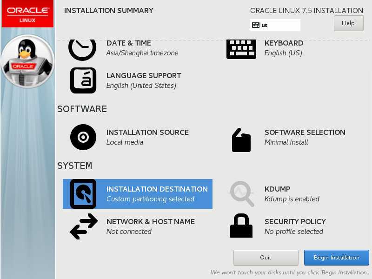Screen dimensions: 372x279
Task: Click 'ORACLE LINUX 7.5 INSTALLATION' title
Action: coord(307,11)
